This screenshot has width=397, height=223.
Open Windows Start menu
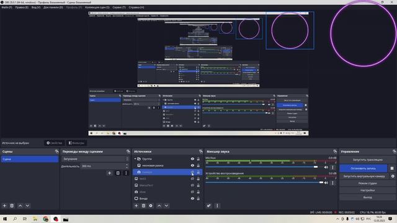(5, 219)
